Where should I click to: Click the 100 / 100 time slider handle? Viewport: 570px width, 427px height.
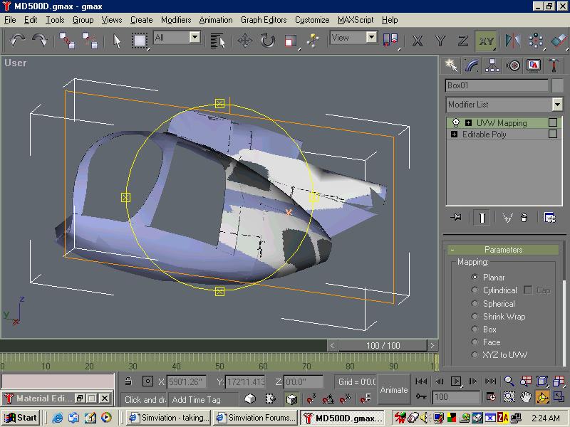click(383, 345)
